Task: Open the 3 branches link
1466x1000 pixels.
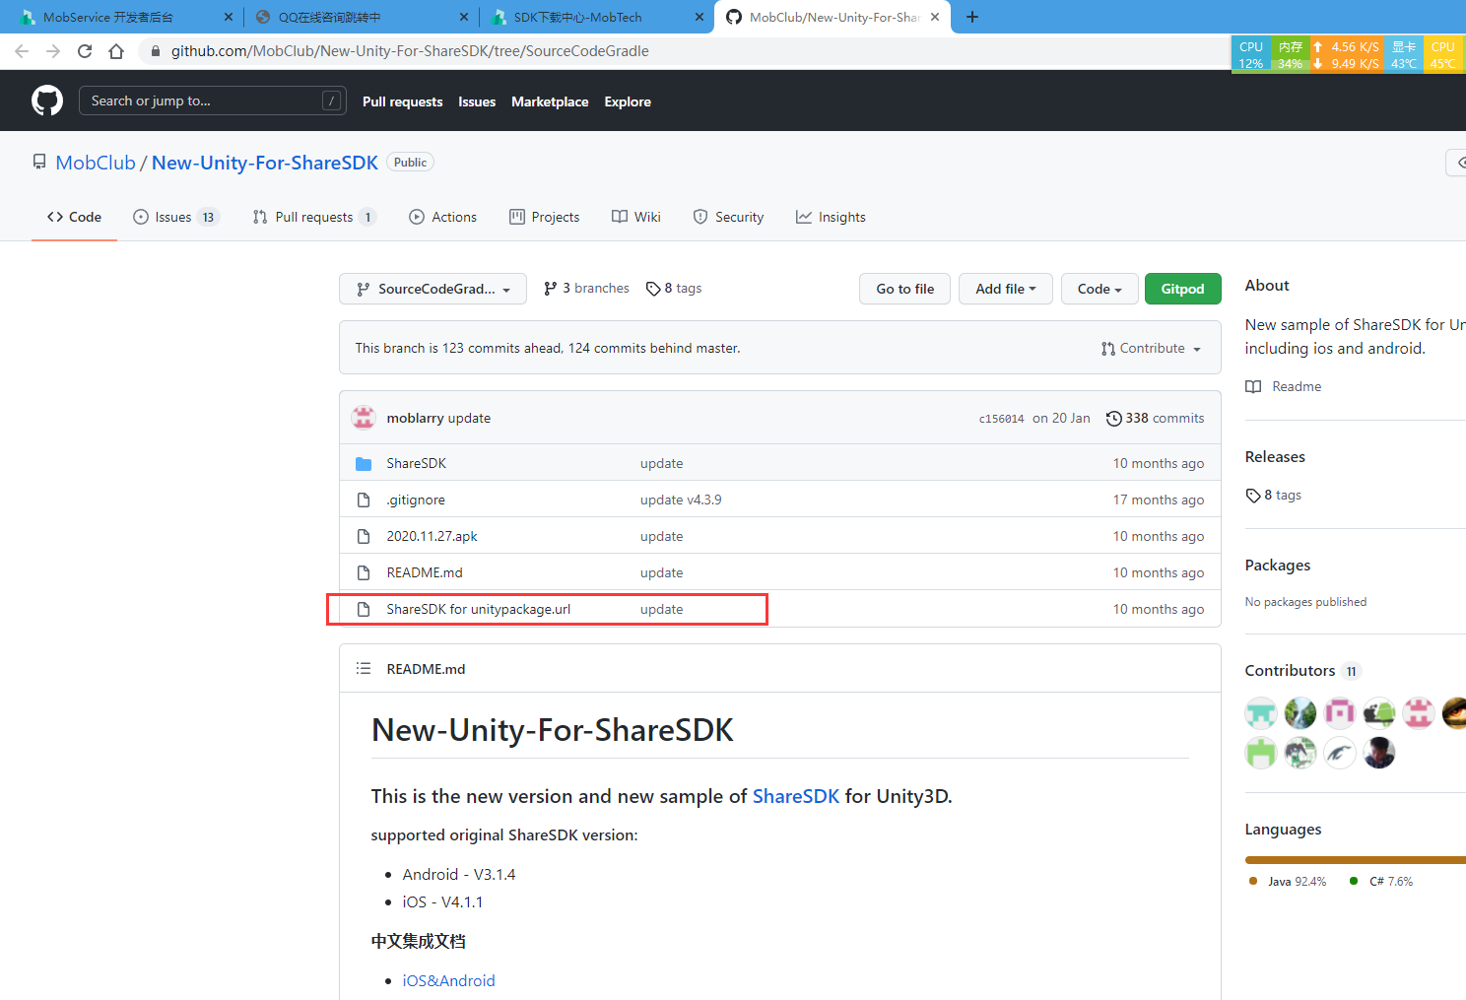Action: (586, 288)
